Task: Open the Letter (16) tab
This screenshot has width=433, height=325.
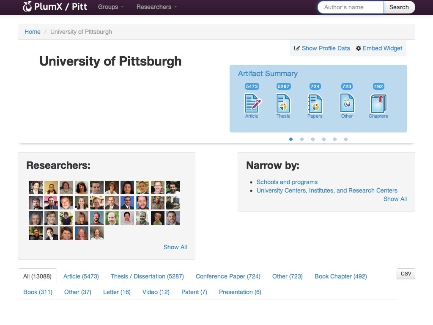Action: coord(117,292)
